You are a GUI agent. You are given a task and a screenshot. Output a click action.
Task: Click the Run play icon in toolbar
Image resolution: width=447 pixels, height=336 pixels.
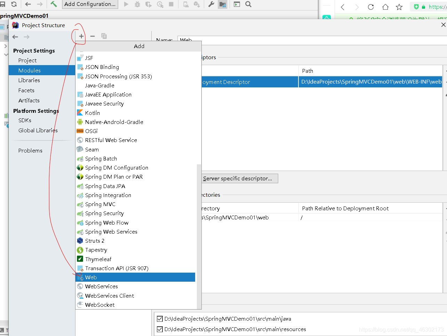coord(126,4)
